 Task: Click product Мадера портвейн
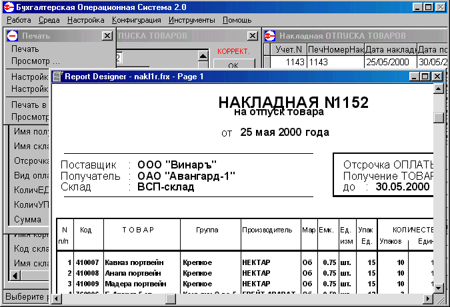pos(135,284)
